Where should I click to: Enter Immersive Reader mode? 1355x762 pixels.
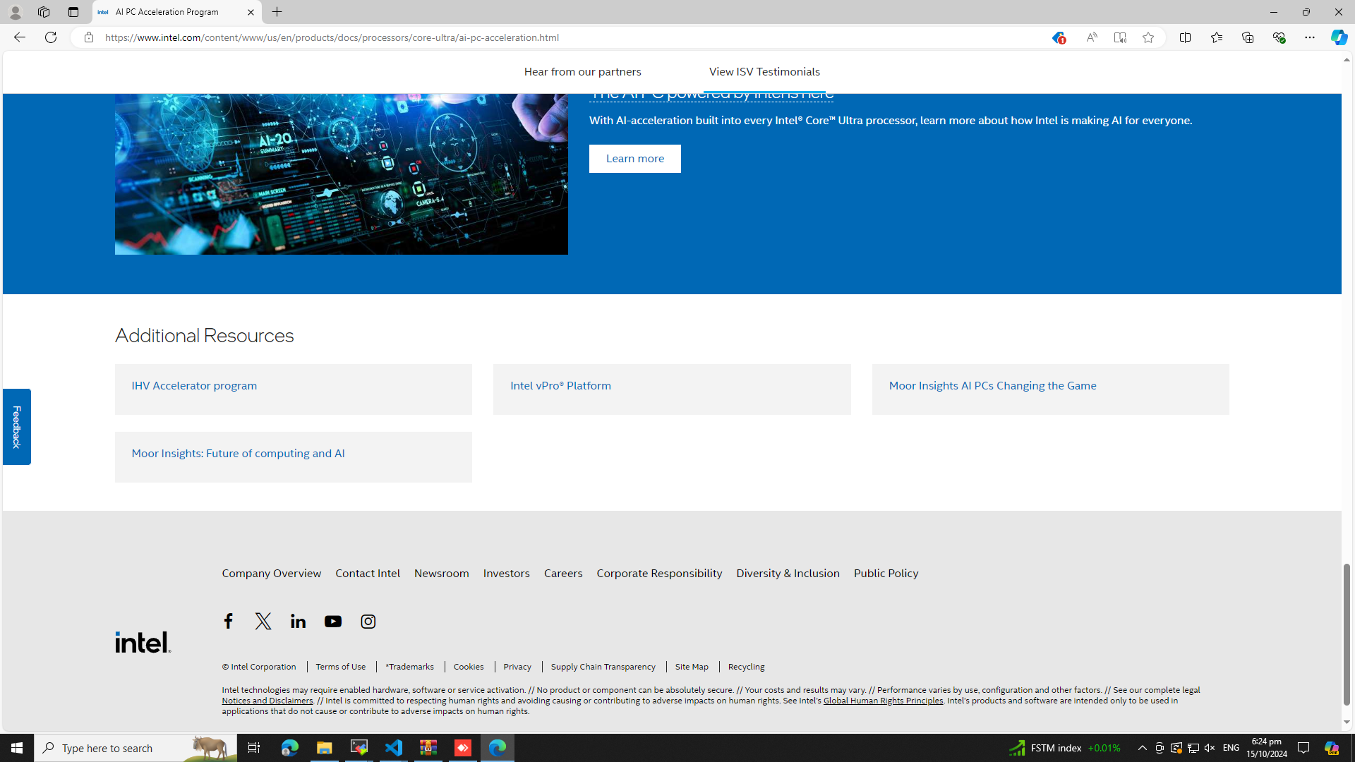pos(1120,37)
